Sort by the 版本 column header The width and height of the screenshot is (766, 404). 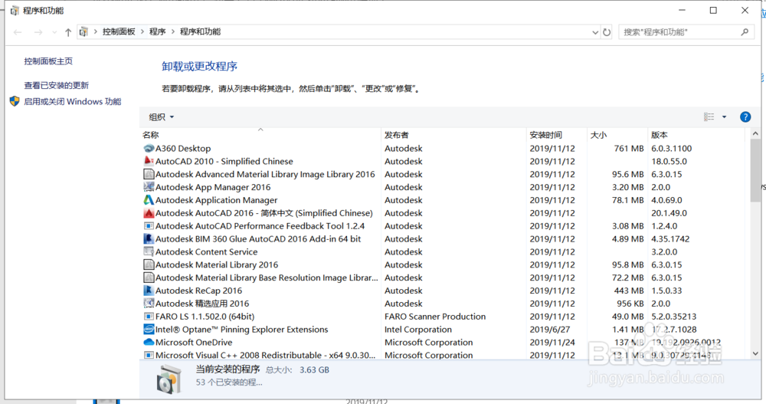click(698, 134)
